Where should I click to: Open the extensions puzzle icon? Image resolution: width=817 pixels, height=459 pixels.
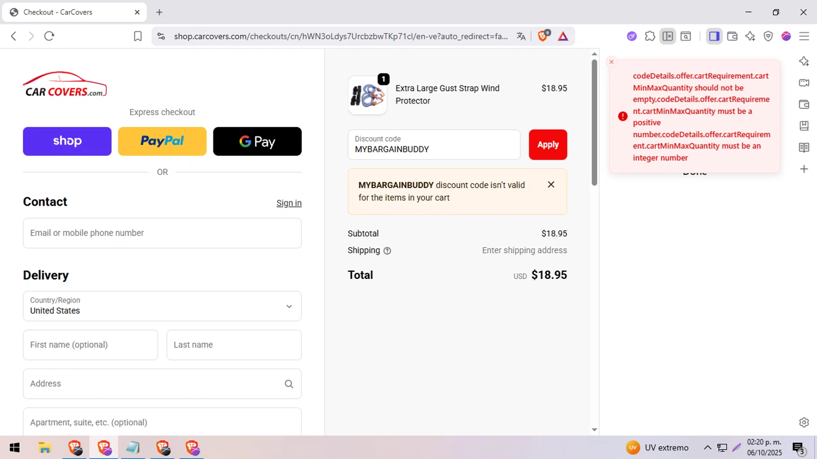click(x=650, y=36)
